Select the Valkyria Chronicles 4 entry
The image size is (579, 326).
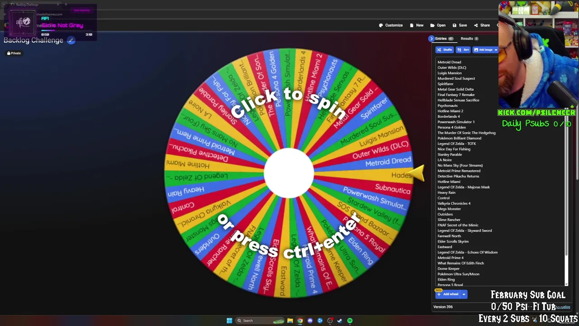pos(454,204)
